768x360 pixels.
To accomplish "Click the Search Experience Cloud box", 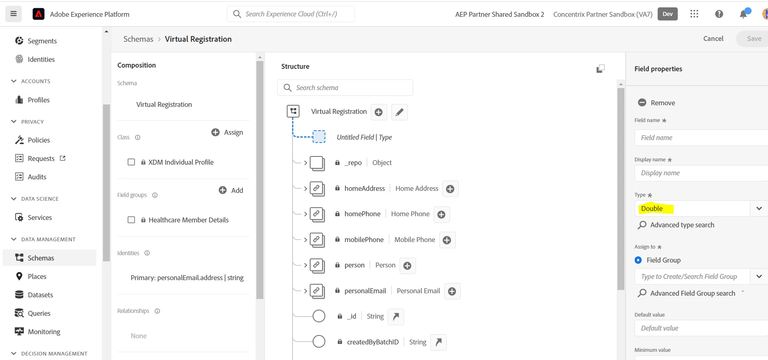I will coord(291,14).
